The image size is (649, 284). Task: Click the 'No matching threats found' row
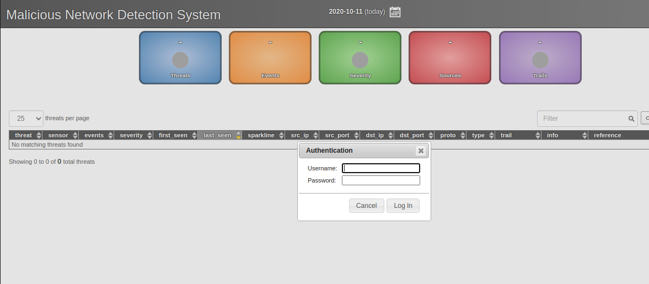pos(329,144)
